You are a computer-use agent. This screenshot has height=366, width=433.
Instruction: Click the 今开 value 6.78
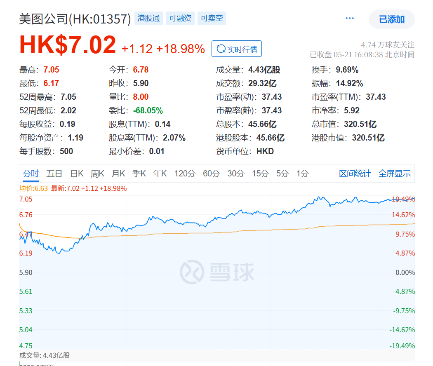[141, 70]
